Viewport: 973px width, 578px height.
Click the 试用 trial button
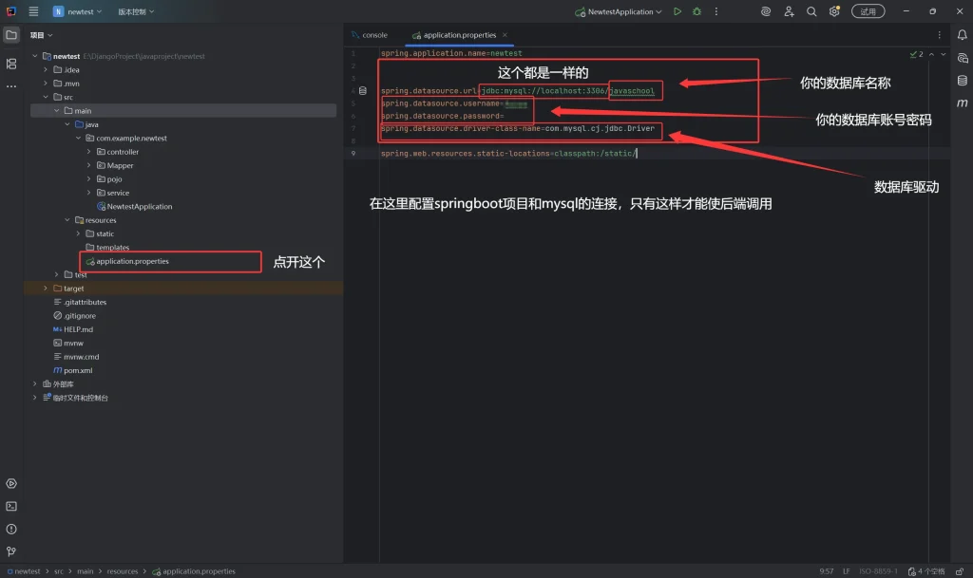point(868,11)
